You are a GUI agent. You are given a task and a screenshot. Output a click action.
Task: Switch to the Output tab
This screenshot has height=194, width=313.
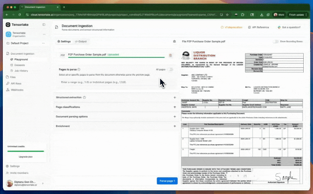point(81,41)
